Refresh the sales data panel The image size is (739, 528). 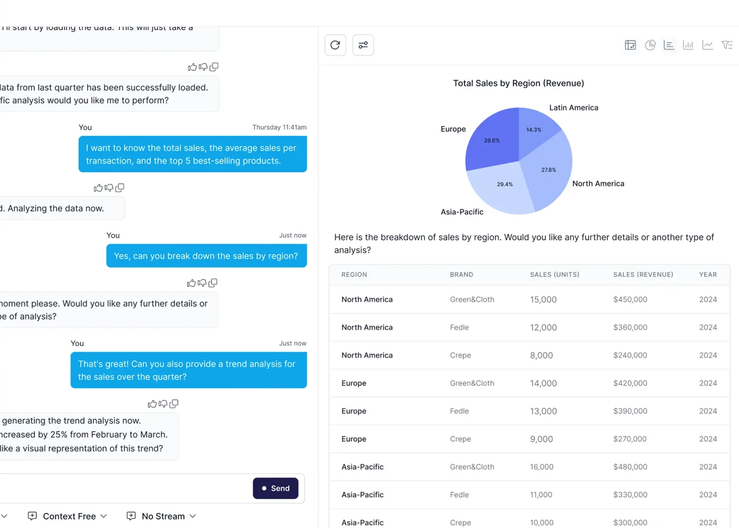coord(335,45)
